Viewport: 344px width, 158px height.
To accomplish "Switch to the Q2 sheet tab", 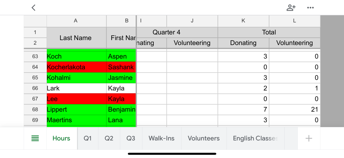I will [109, 138].
